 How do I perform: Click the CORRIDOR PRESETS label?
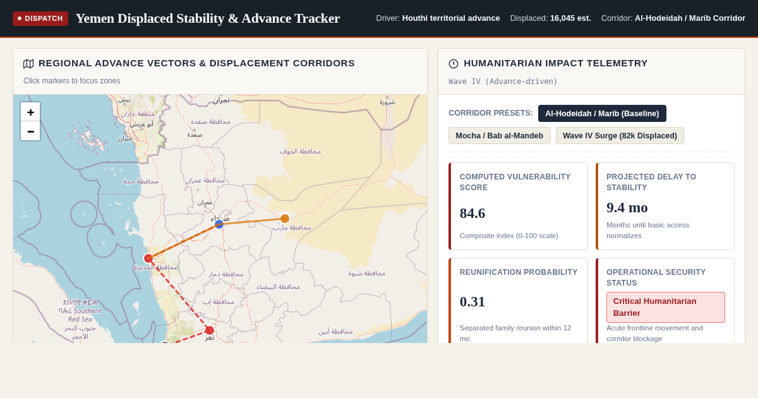(x=491, y=113)
